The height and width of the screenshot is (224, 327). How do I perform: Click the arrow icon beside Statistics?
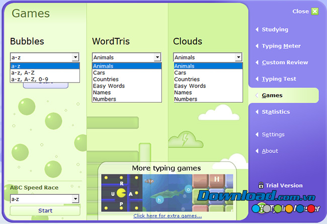pyautogui.click(x=257, y=112)
